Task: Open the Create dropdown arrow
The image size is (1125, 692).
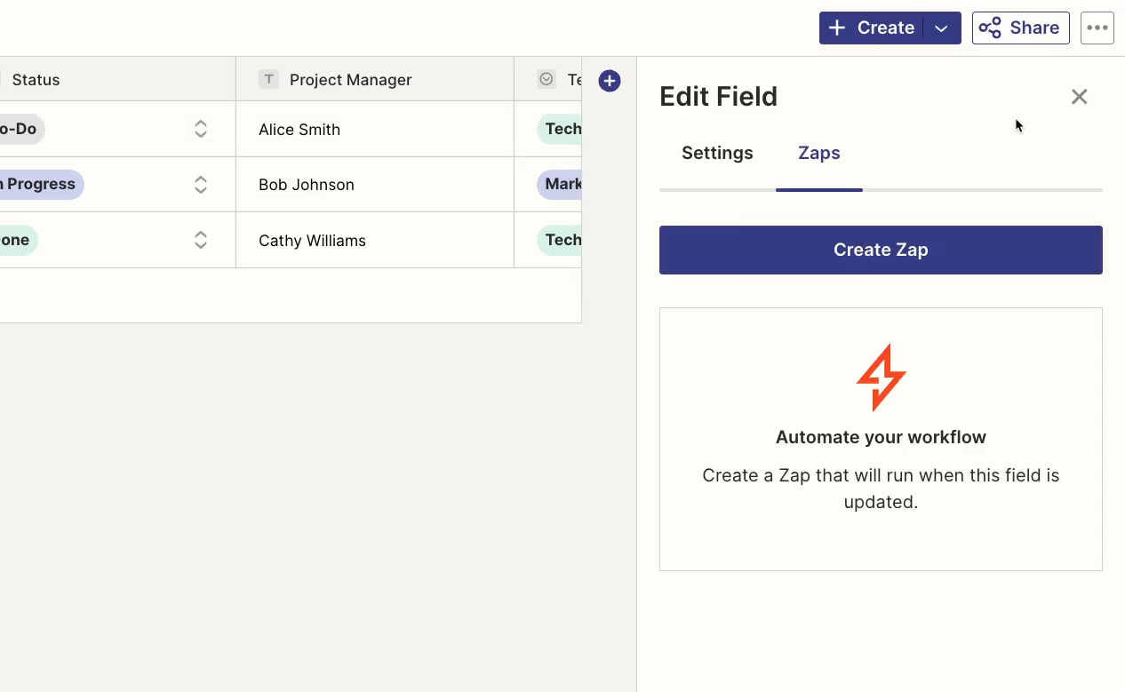Action: coord(942,28)
